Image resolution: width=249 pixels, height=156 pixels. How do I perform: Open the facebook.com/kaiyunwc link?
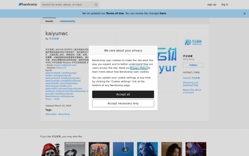(x=61, y=73)
